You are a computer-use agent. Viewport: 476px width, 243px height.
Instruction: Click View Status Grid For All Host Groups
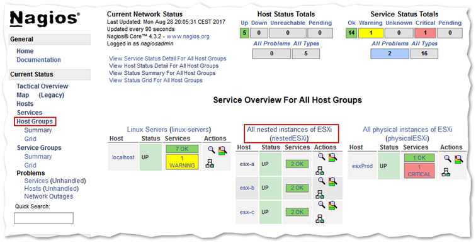tap(156, 81)
